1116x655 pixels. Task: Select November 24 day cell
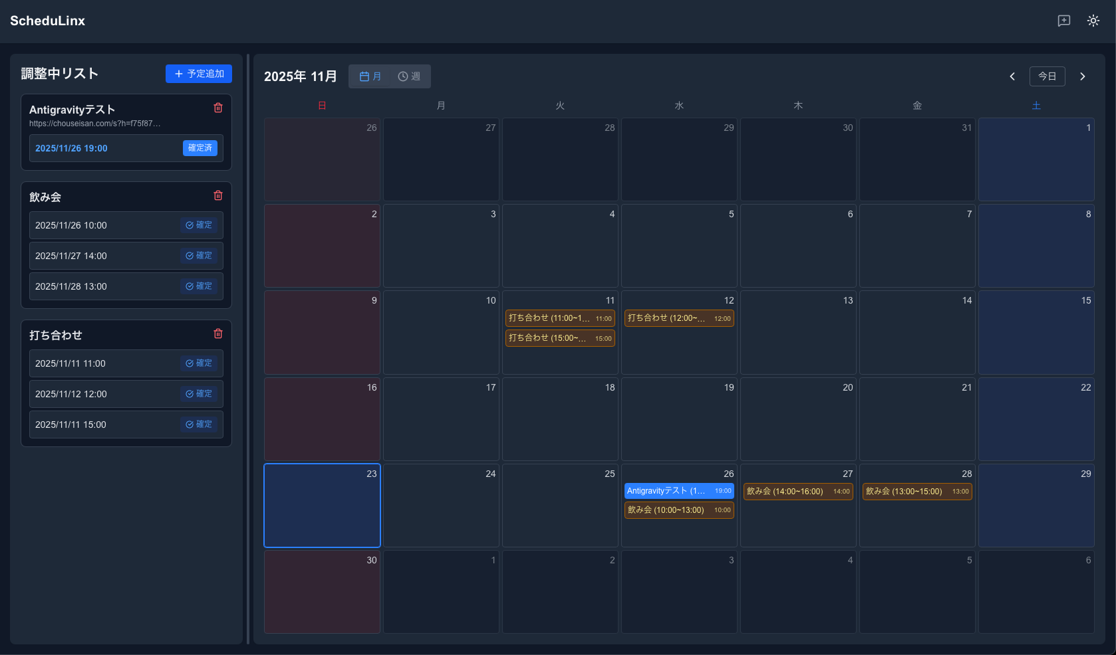pyautogui.click(x=441, y=506)
